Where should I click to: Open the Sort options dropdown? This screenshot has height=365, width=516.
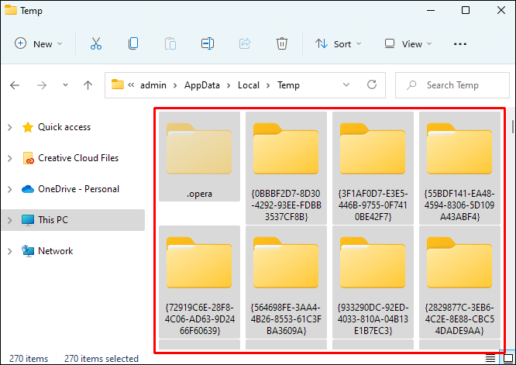click(339, 43)
